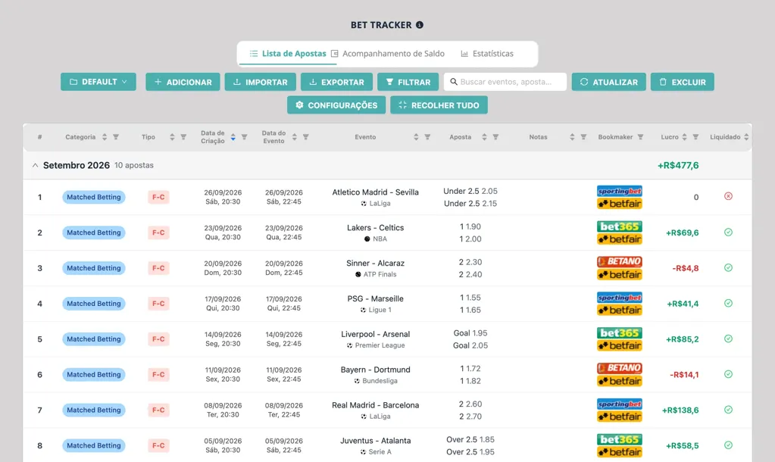
Task: Select the Sinner - Alcaraz event text
Action: [x=376, y=263]
